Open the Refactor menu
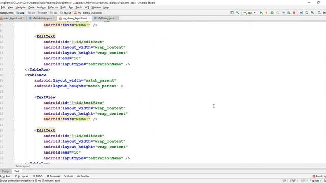This screenshot has width=326, height=183. pos(53,7)
